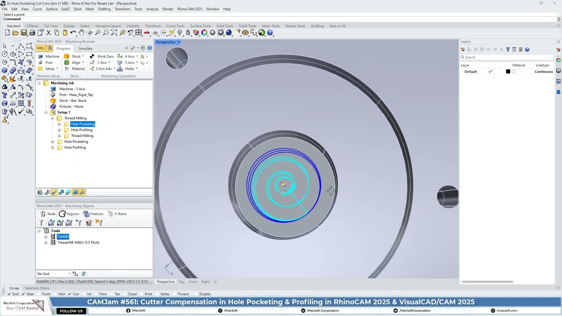Switch to the Simulate tab
562x316 pixels.
point(85,48)
